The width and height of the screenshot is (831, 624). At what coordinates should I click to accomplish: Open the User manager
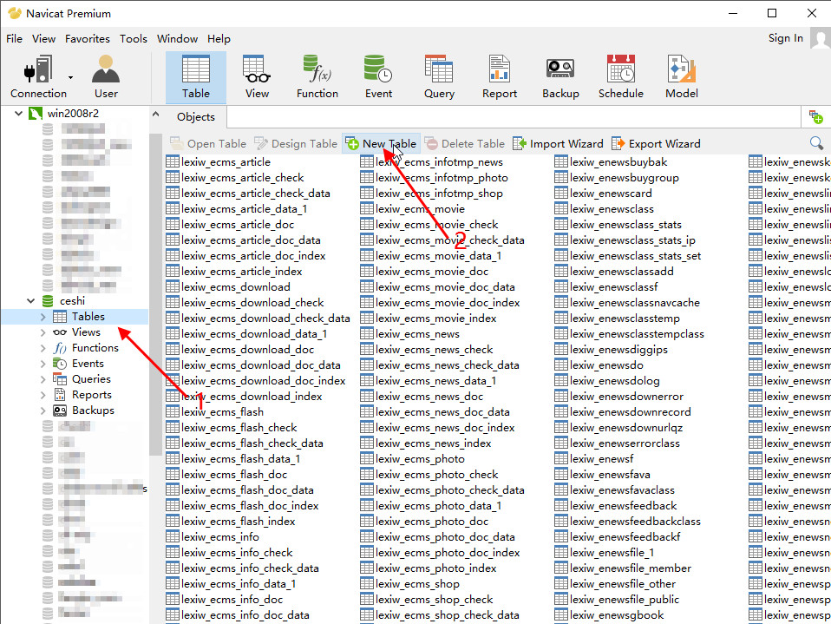(106, 77)
